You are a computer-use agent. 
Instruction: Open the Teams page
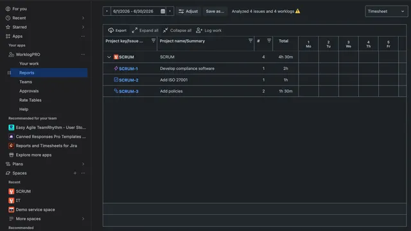pyautogui.click(x=26, y=82)
